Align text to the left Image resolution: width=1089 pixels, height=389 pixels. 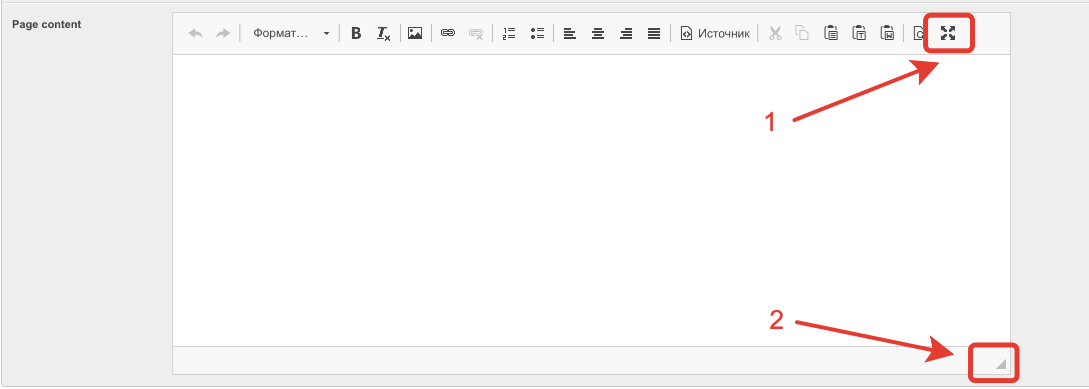(570, 33)
